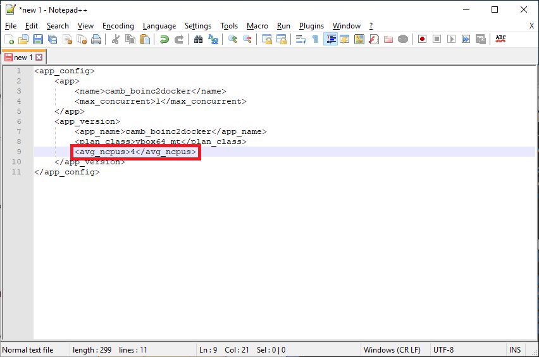Click the ABC spell check icon
This screenshot has height=357, width=539.
(500, 39)
